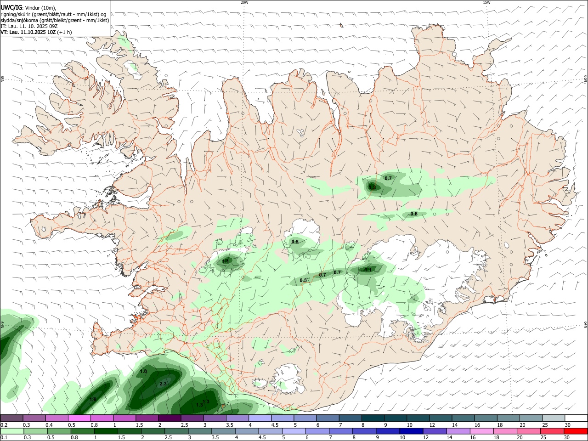Image resolution: width=588 pixels, height=441 pixels.
Task: Click the 1.0 precipitation value on the map
Action: (143, 371)
